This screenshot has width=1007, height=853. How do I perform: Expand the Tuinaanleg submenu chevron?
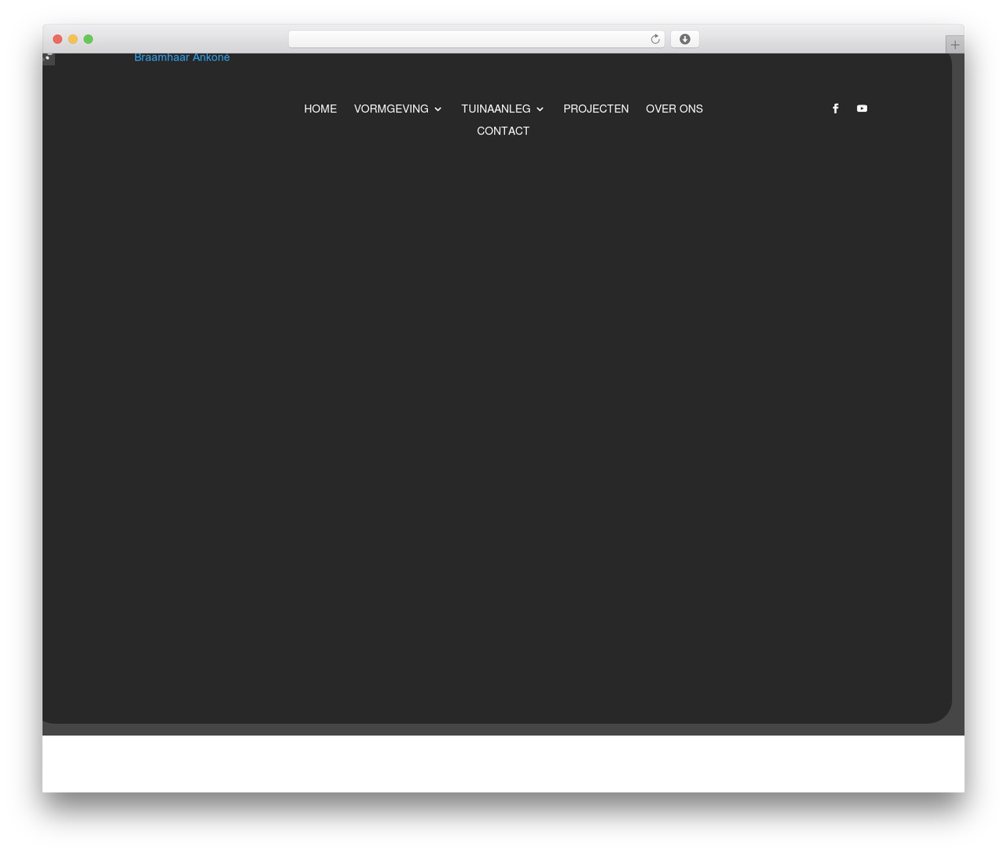[540, 109]
